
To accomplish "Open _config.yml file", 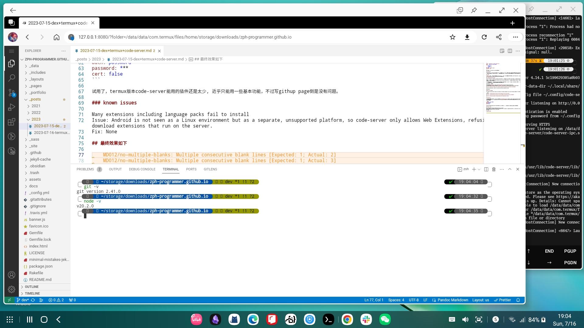I will [x=45, y=193].
